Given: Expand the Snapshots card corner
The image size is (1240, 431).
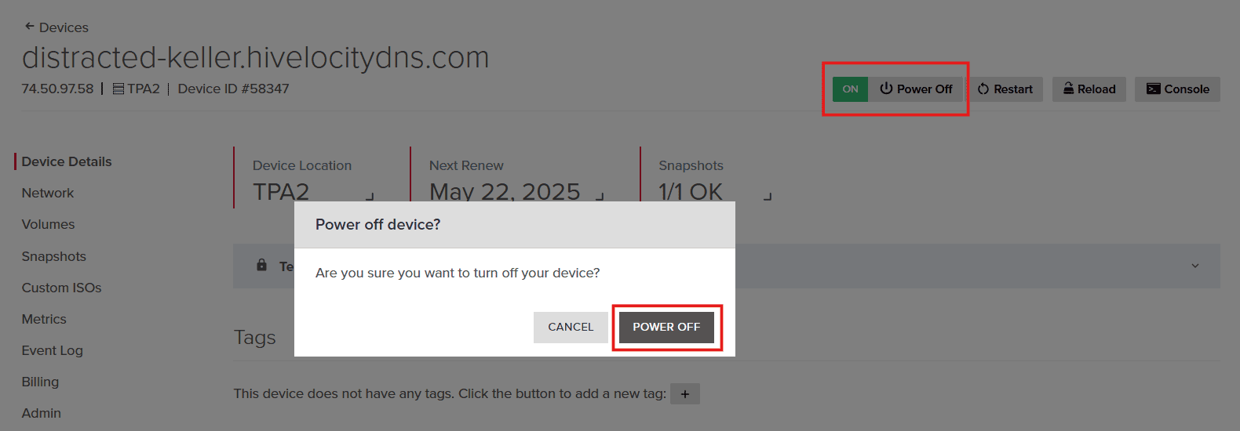Looking at the screenshot, I should (x=768, y=196).
